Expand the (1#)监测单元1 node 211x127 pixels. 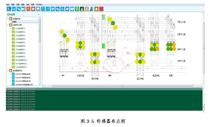(10, 28)
